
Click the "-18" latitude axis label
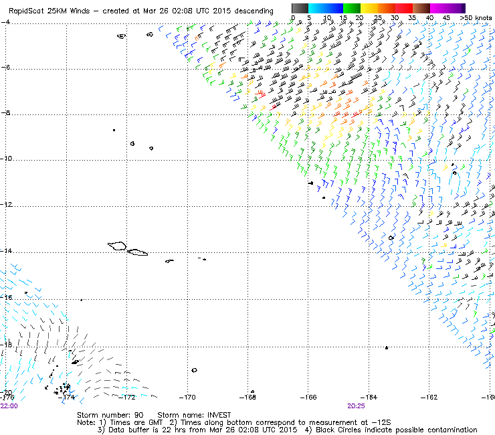(x=6, y=345)
